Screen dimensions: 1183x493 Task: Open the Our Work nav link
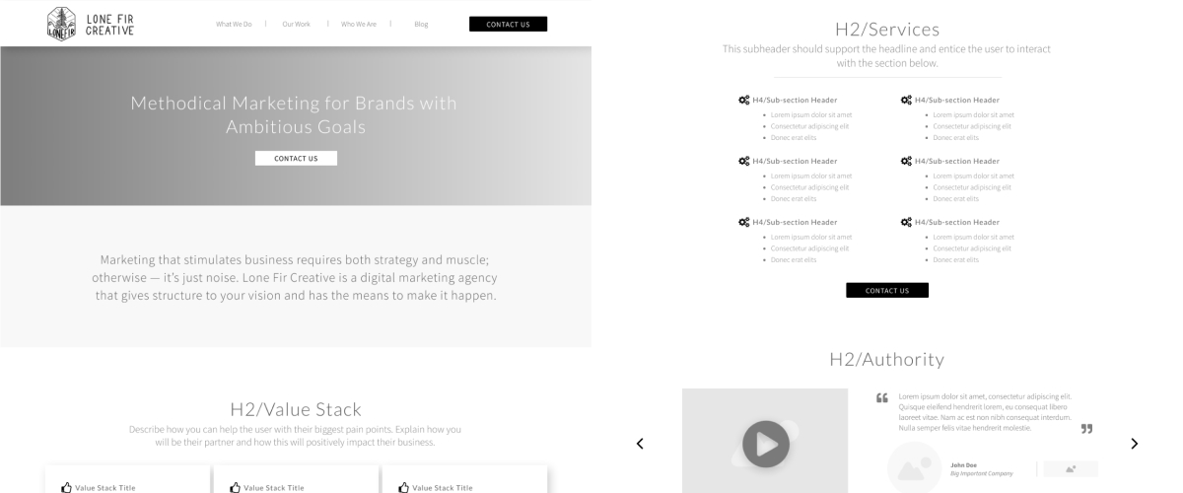point(296,24)
